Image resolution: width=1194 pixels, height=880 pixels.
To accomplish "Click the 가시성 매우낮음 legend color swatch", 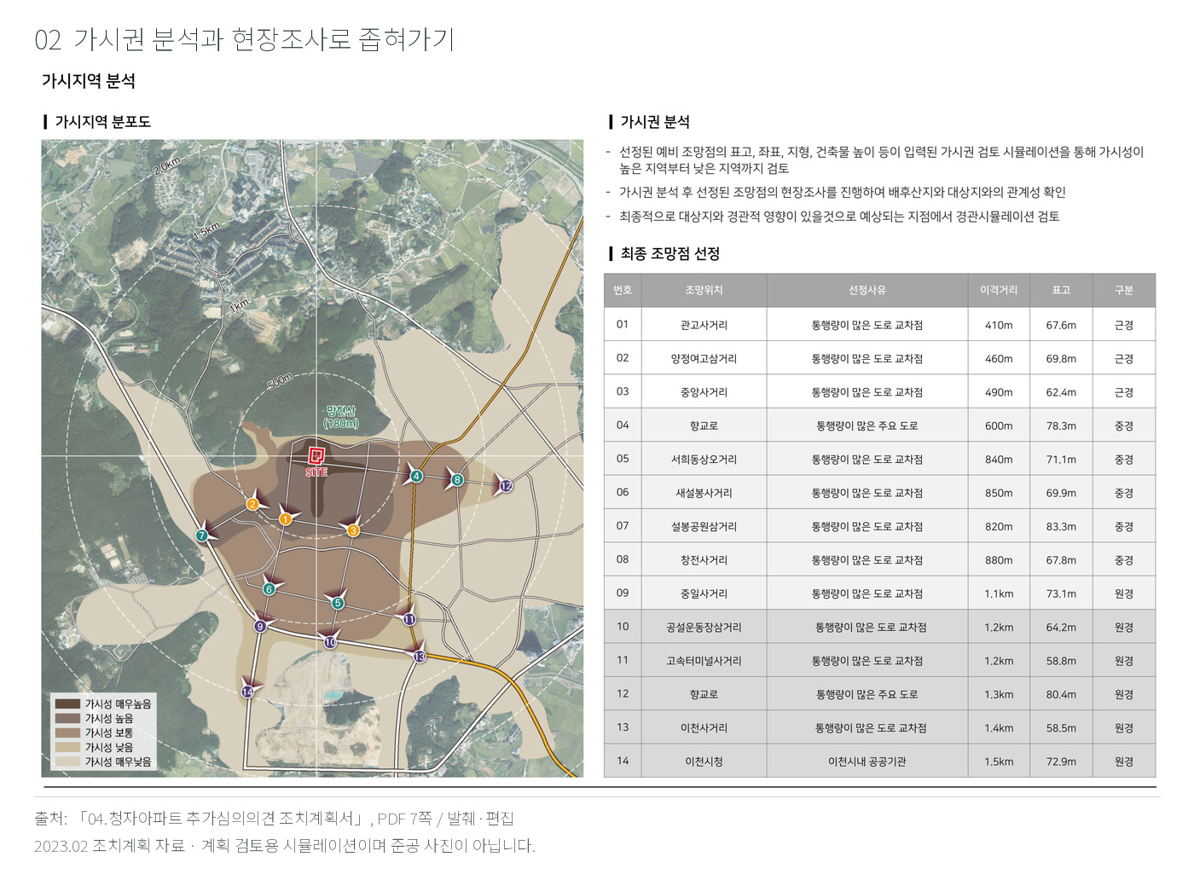I will tap(67, 762).
